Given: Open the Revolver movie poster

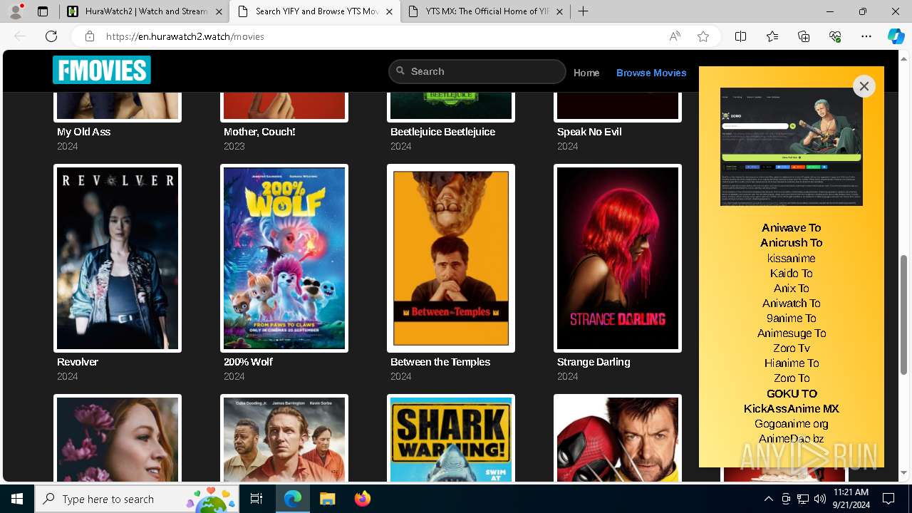Looking at the screenshot, I should (118, 258).
